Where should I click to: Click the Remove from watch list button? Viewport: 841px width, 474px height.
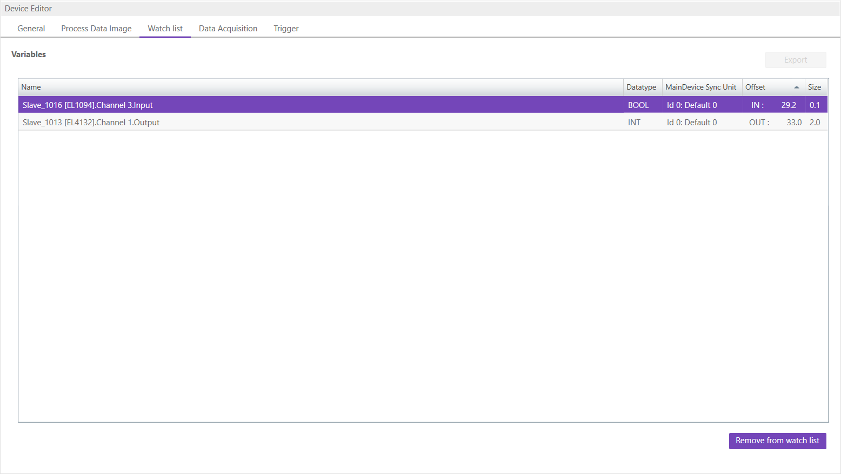click(777, 441)
